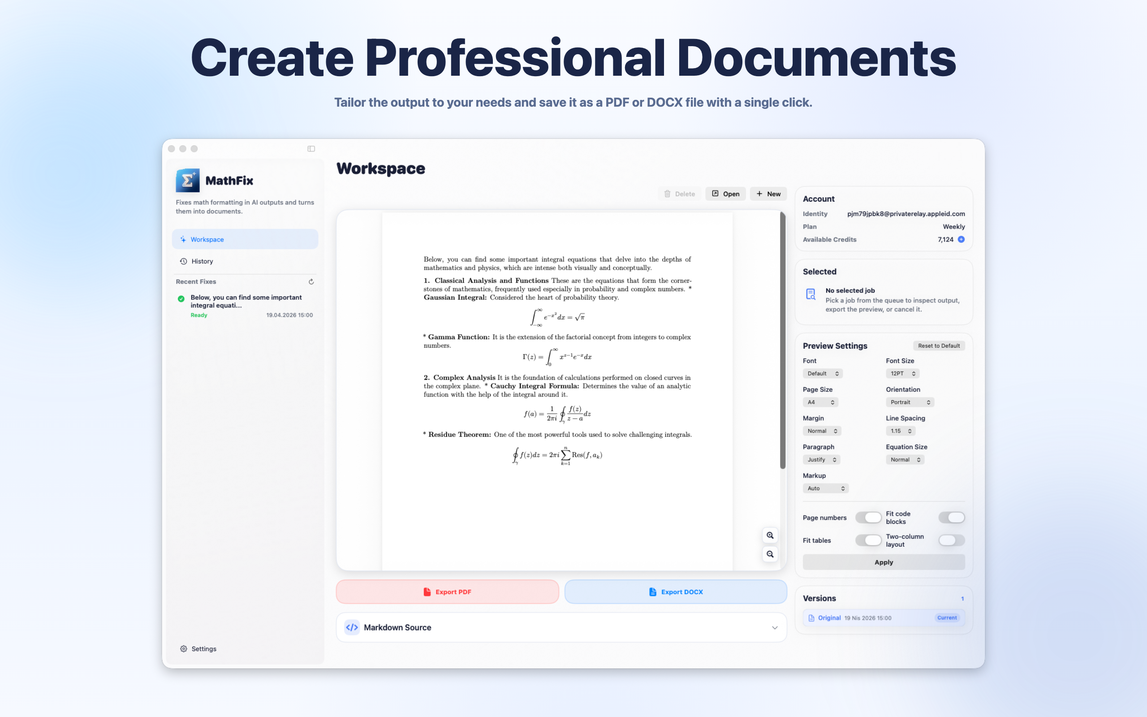This screenshot has height=717, width=1147.
Task: Zoom out on document preview
Action: coord(770,554)
